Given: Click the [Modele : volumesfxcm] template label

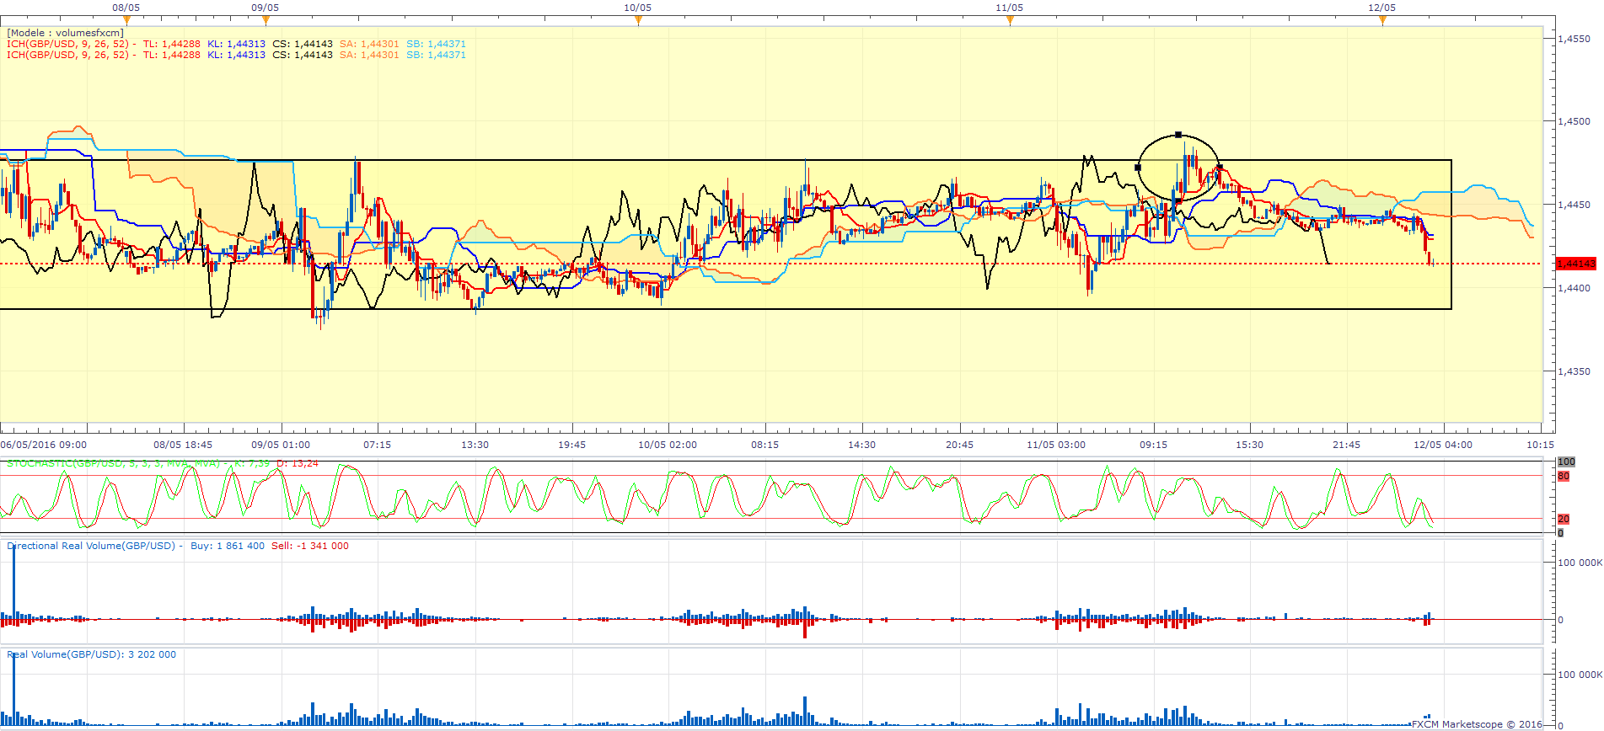Looking at the screenshot, I should pos(65,33).
